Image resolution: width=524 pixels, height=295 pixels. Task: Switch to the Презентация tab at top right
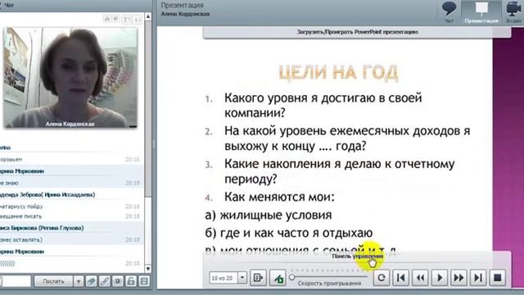pyautogui.click(x=481, y=11)
